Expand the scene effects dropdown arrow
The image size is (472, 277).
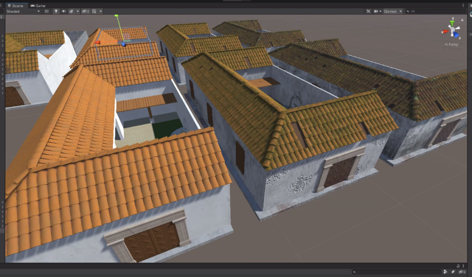[77, 11]
